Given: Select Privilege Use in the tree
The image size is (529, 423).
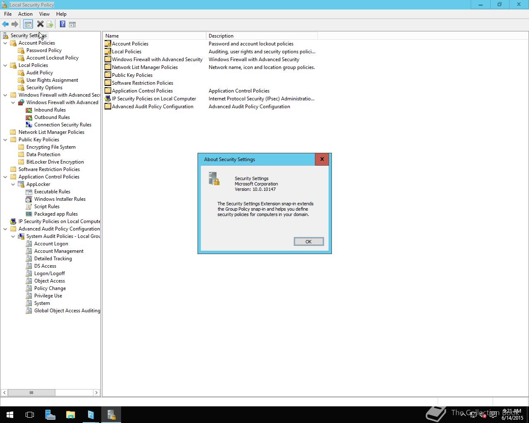Looking at the screenshot, I should [x=48, y=296].
